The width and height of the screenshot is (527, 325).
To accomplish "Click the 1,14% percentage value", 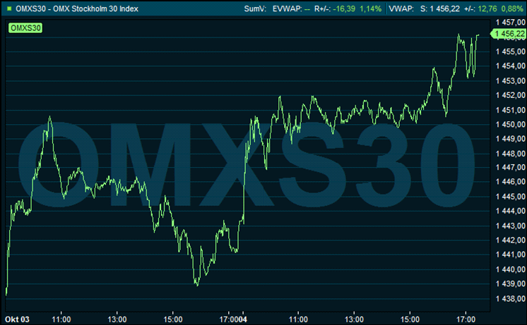I will coord(371,8).
